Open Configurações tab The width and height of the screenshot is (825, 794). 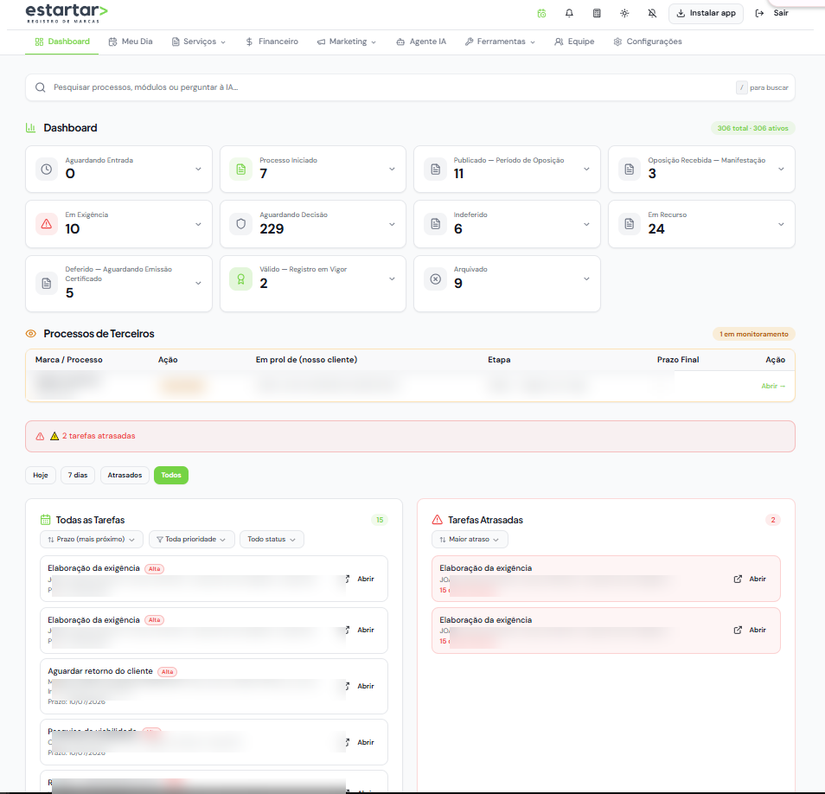tap(648, 42)
